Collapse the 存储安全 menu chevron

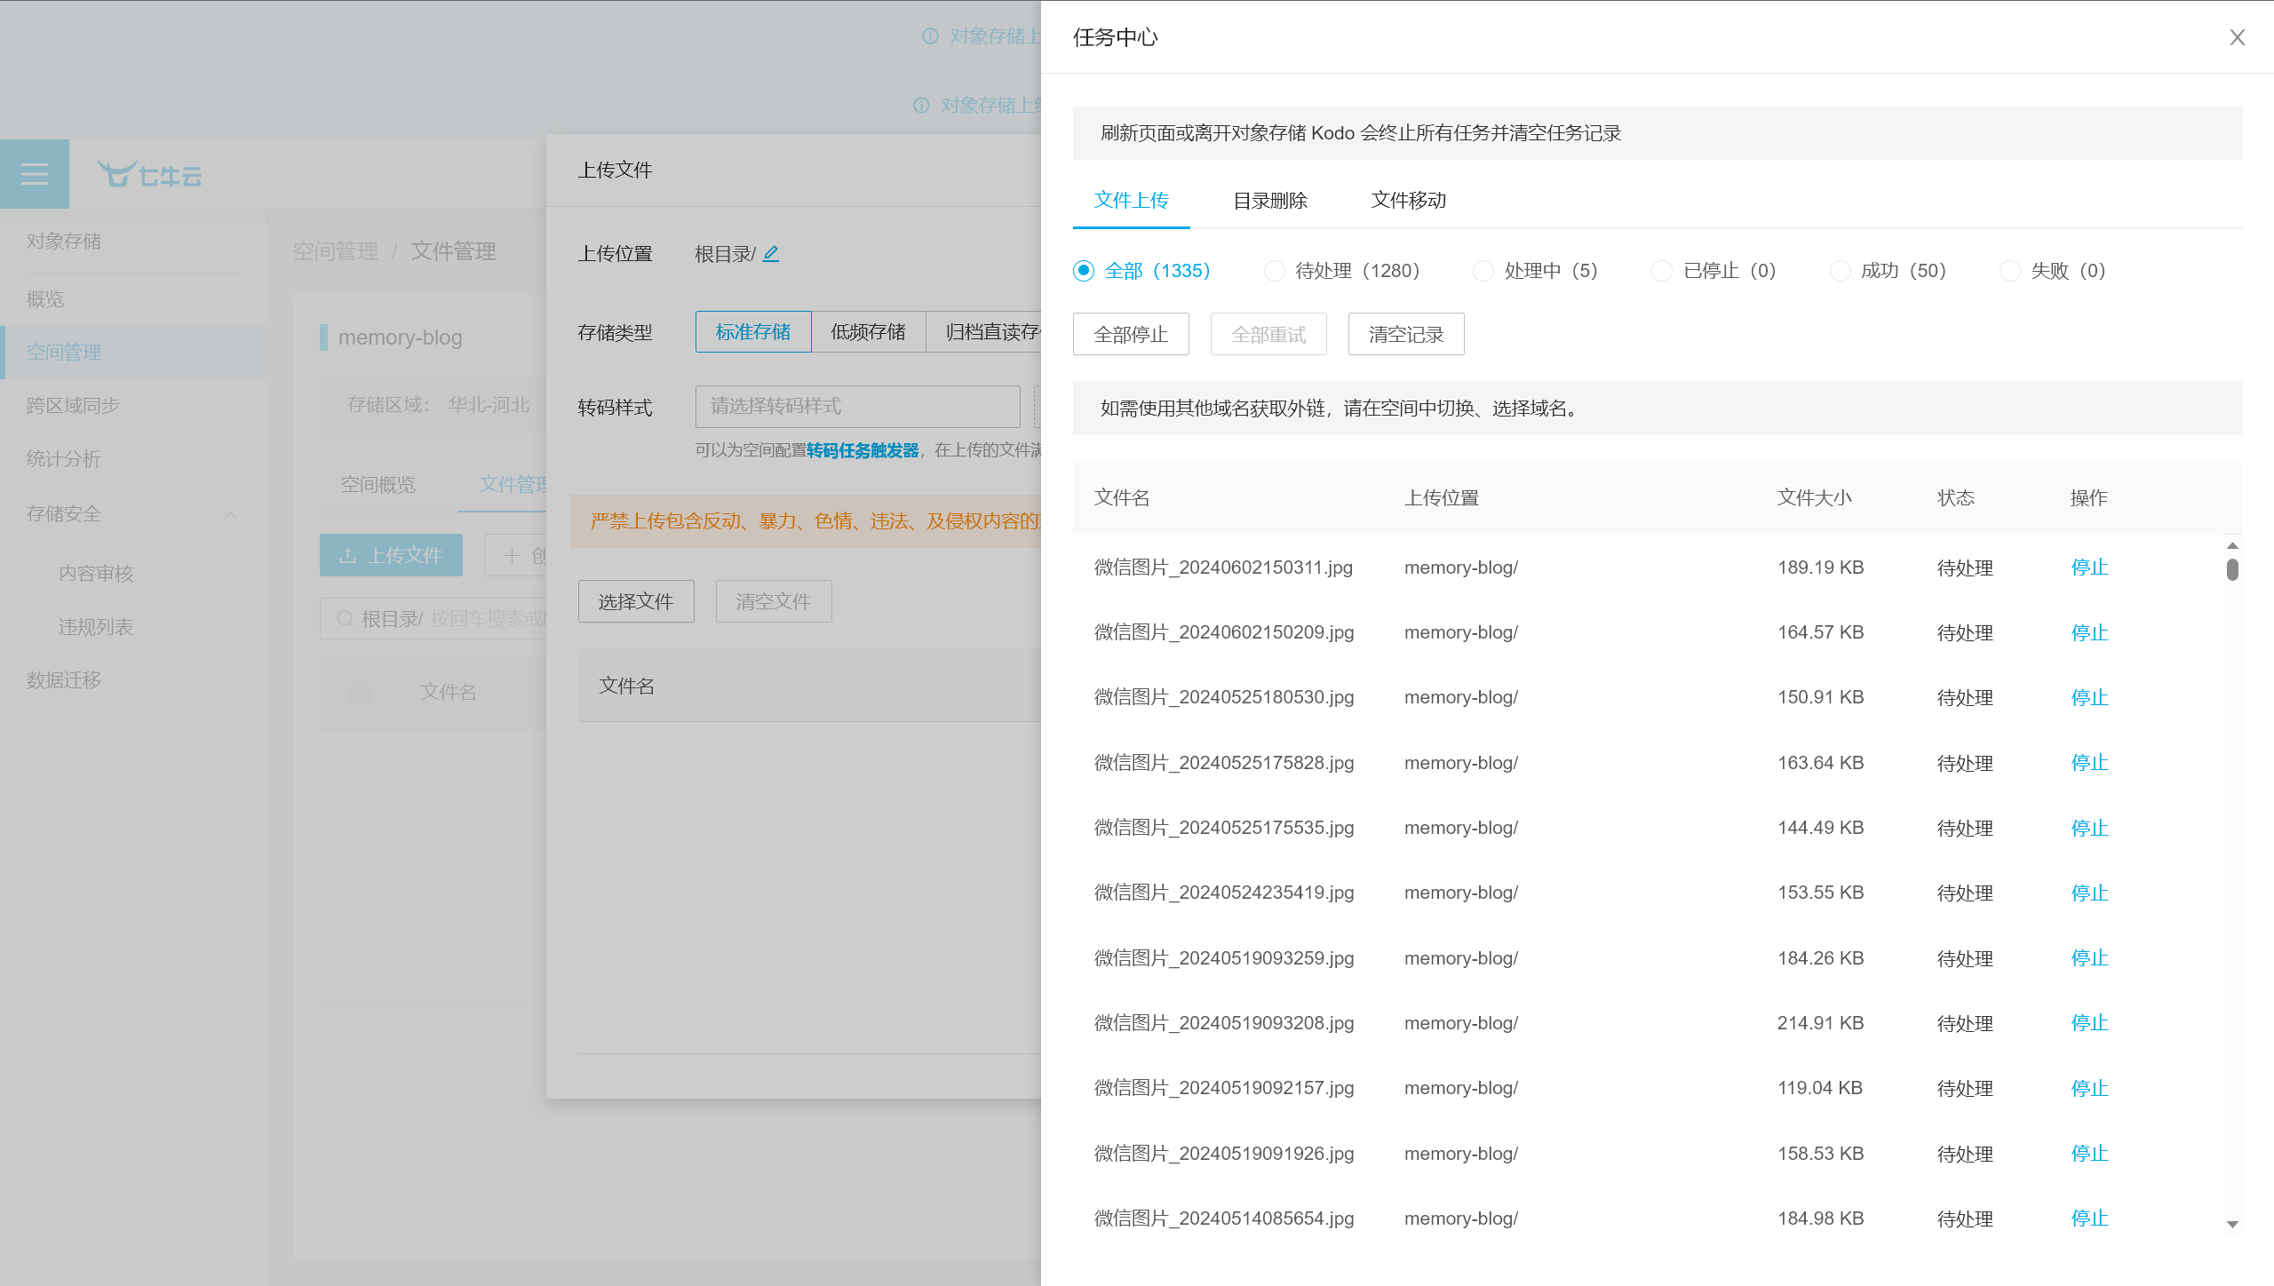click(x=231, y=514)
